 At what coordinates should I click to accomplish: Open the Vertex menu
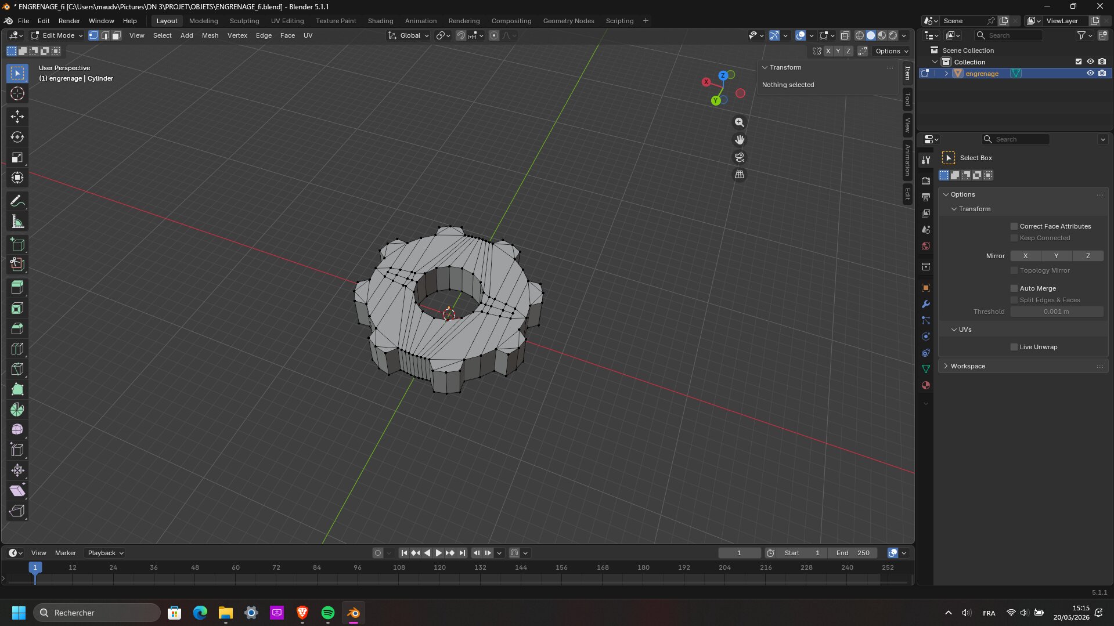pyautogui.click(x=237, y=35)
